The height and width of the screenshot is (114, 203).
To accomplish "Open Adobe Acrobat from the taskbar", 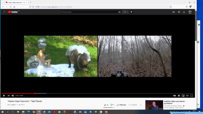I will 54,112.
